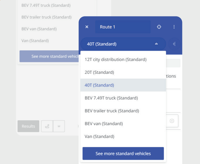Collapse the 40T (Standard) vehicle dropdown
Screen dimensions: 200x164
(123, 44)
